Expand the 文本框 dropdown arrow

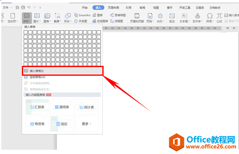[189, 21]
